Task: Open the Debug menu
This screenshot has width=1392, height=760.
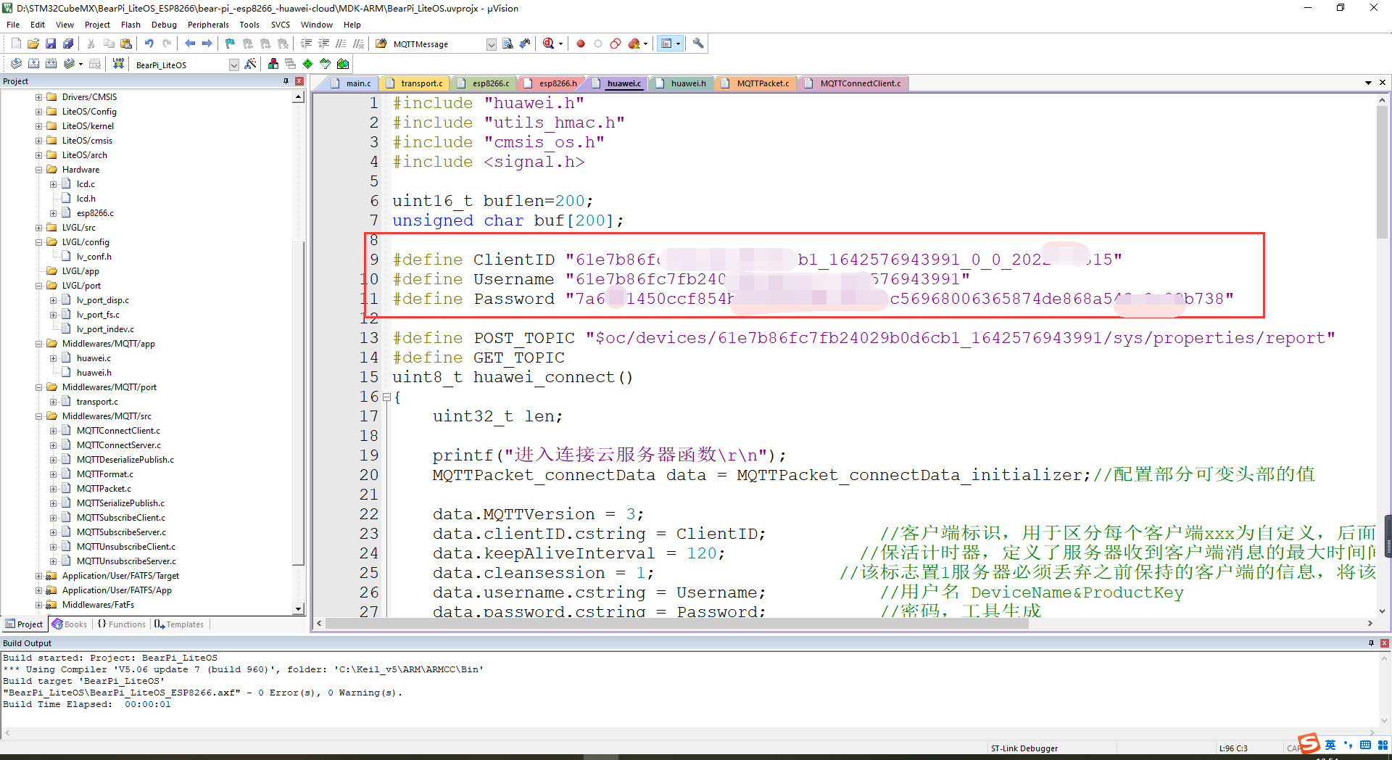Action: click(x=164, y=25)
